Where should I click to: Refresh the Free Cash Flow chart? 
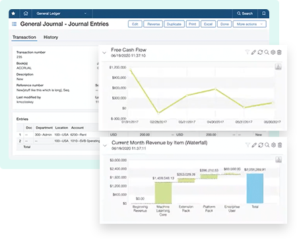point(260,52)
